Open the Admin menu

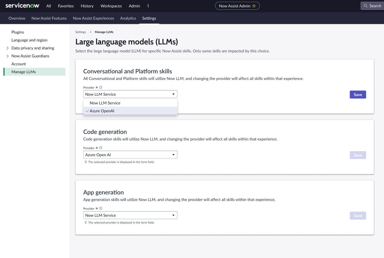[x=134, y=6]
